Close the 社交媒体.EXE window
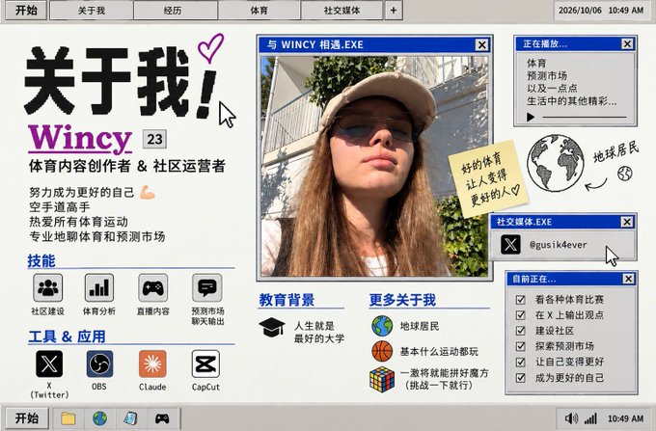Image resolution: width=656 pixels, height=431 pixels. point(627,222)
